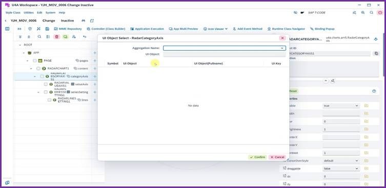Viewport: 386px width, 188px height.
Task: Check the RADARVALUEAXIS1 node checkbox
Action: click(46, 84)
